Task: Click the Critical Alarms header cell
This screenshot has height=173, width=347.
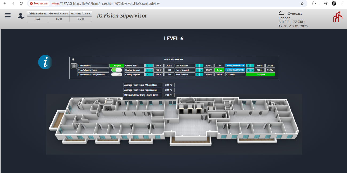Action: click(38, 14)
